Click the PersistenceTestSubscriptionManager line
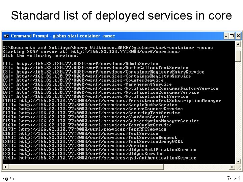The image size is (243, 182). [112, 100]
